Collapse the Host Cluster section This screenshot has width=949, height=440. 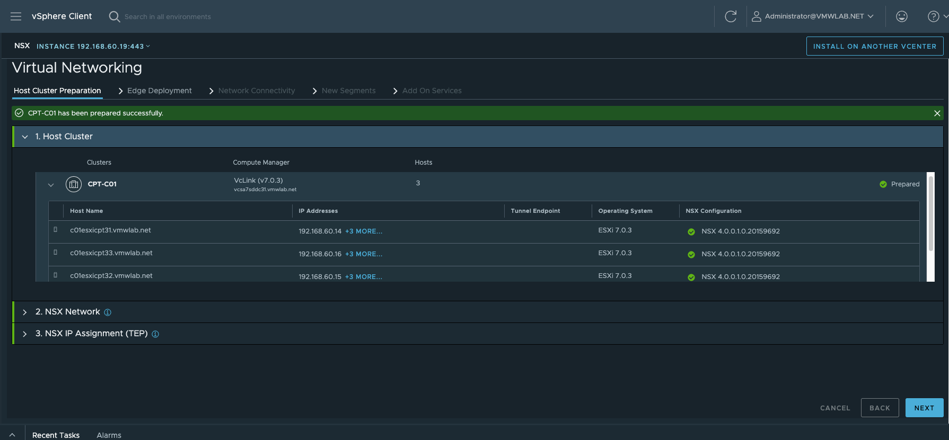(x=25, y=137)
